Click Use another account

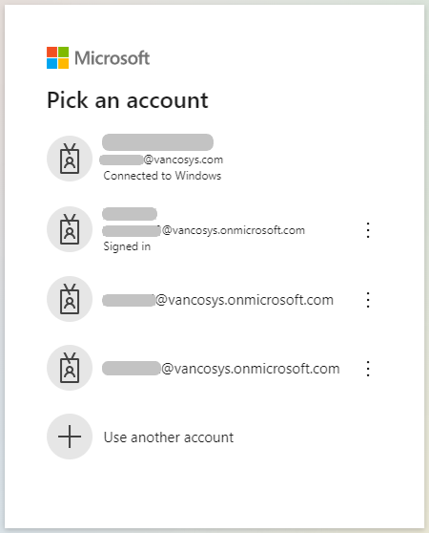(x=169, y=437)
